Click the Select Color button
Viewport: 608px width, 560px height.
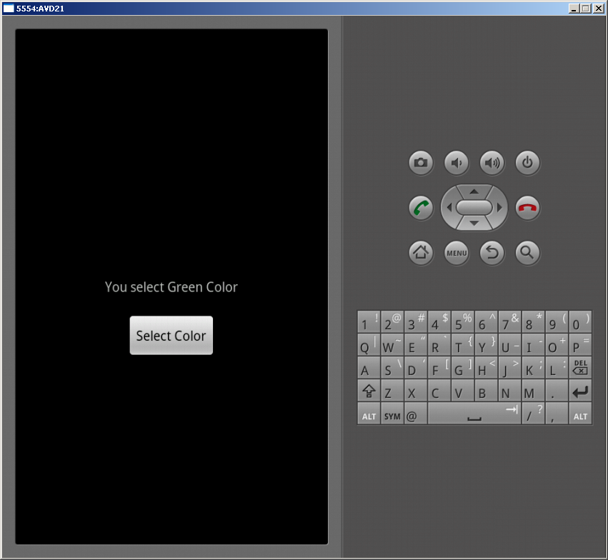click(171, 335)
